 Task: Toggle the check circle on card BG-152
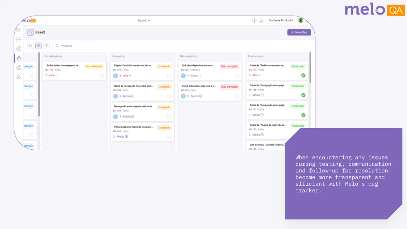pos(237,76)
